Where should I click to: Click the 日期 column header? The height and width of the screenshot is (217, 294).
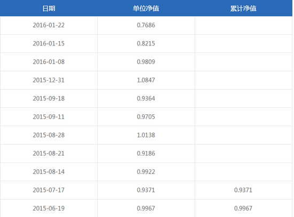(x=49, y=9)
